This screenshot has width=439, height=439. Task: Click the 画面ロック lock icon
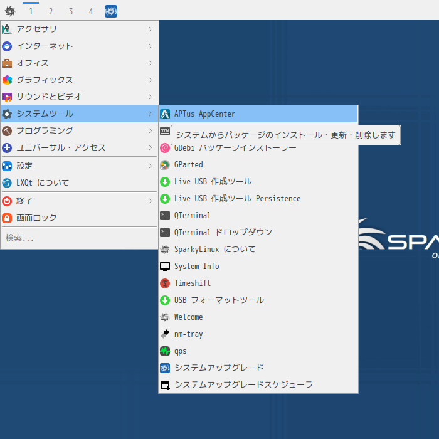[x=7, y=218]
